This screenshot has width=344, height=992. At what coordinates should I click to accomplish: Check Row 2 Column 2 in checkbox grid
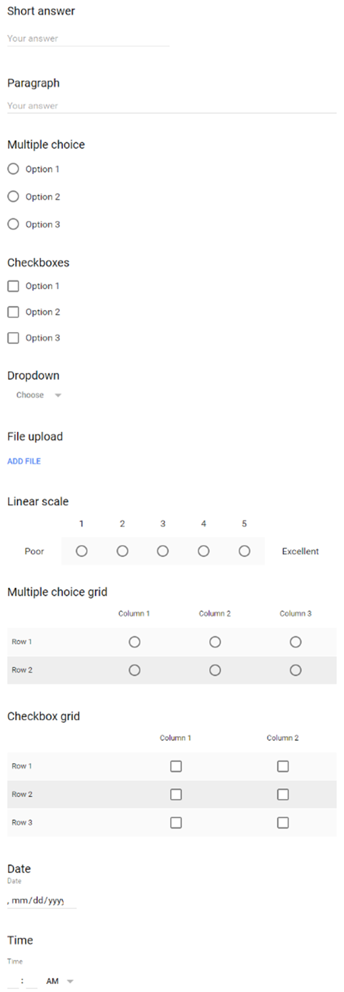tap(283, 795)
